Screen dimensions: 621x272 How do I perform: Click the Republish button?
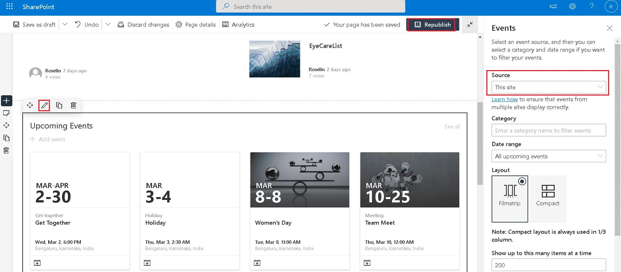[x=433, y=24]
